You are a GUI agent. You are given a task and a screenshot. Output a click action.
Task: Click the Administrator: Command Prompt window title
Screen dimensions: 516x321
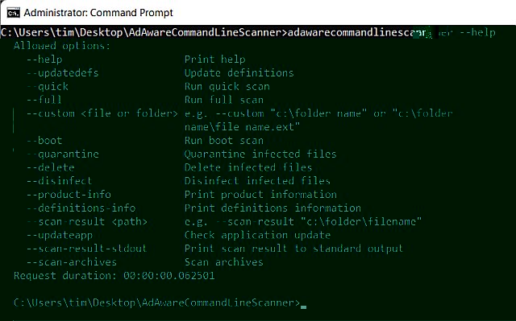coord(98,13)
